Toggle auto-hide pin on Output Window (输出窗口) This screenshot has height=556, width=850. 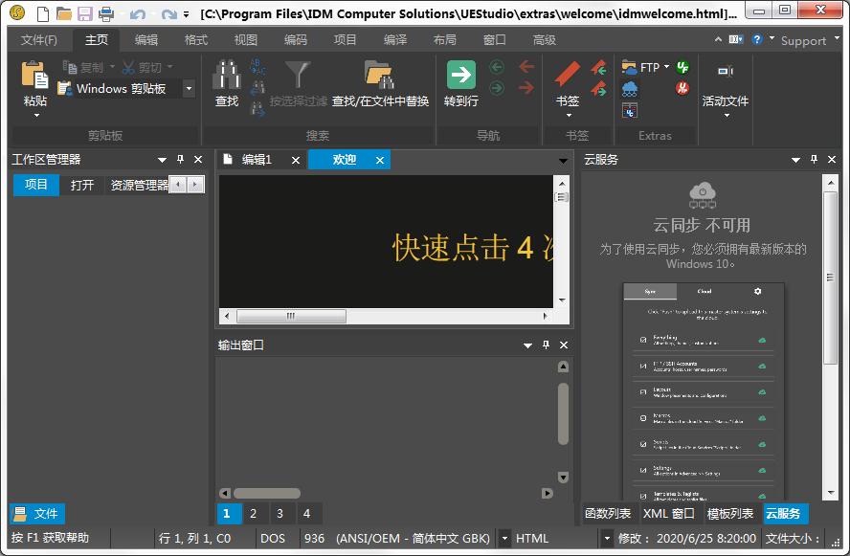point(546,345)
